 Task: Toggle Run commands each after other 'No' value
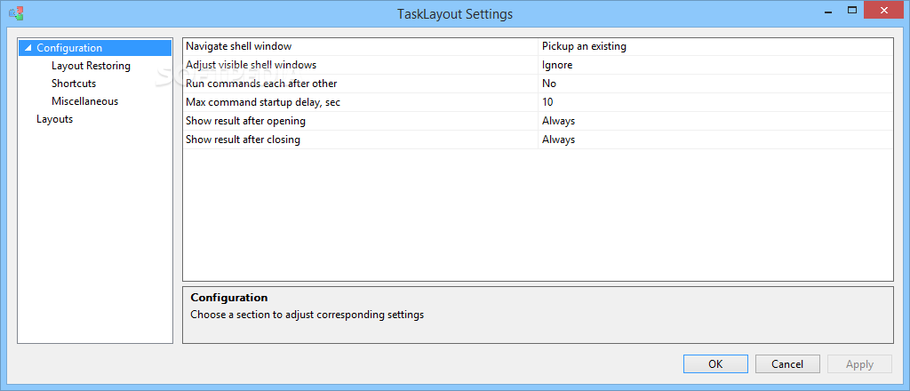(715, 84)
